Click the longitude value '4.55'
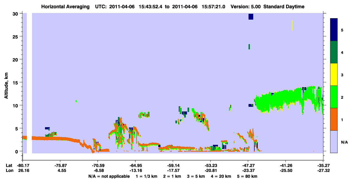 [62, 171]
